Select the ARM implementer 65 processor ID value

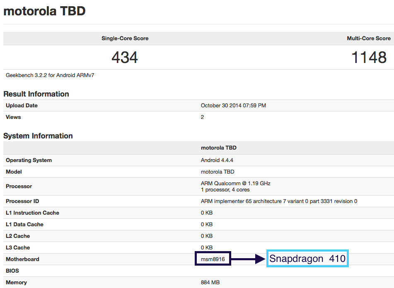[x=279, y=201]
